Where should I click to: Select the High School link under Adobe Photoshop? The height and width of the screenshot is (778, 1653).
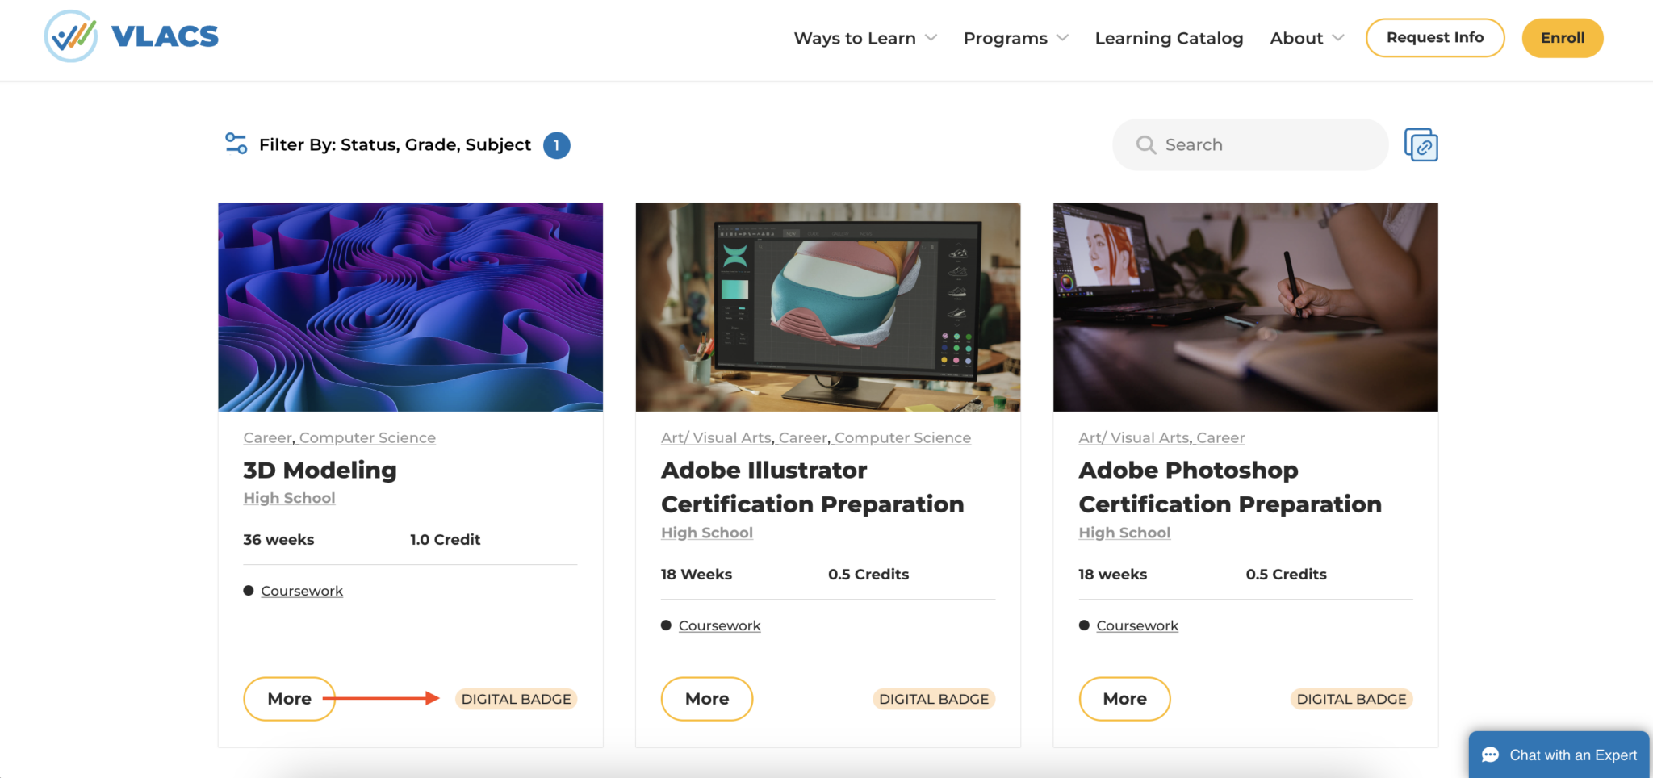(1124, 533)
